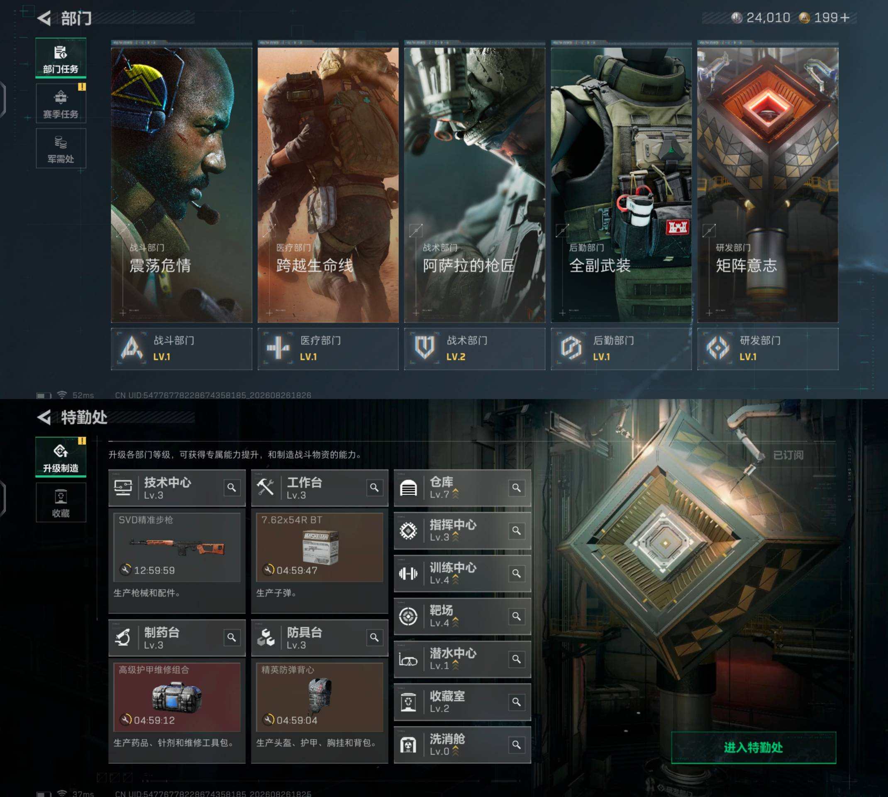Viewport: 888px width, 797px height.
Task: Open the 震荡危情 mission card
Action: (181, 185)
